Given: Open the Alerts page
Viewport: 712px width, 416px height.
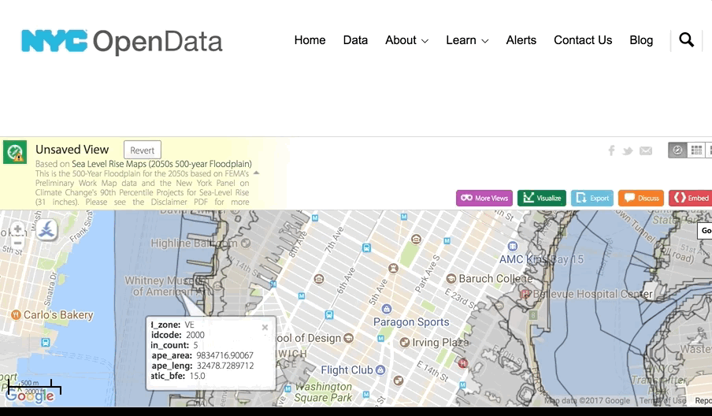Looking at the screenshot, I should click(521, 40).
